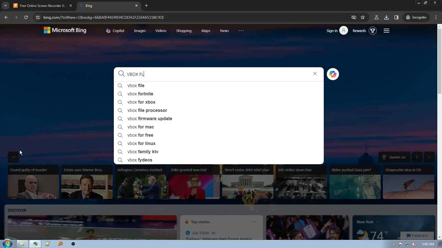Open the orange magnifier taskbar icon

[60, 244]
